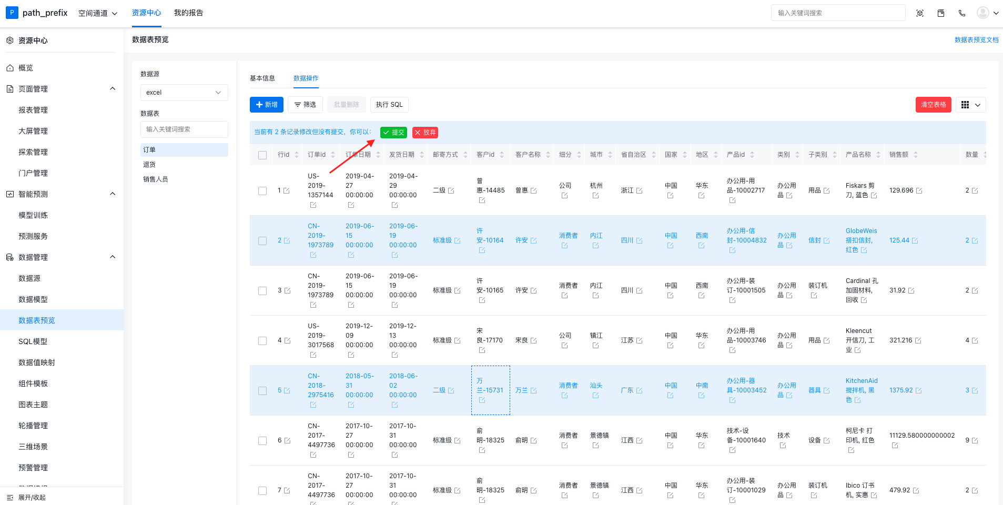The height and width of the screenshot is (505, 1003).
Task: Check the row 2 checkbox
Action: point(262,240)
